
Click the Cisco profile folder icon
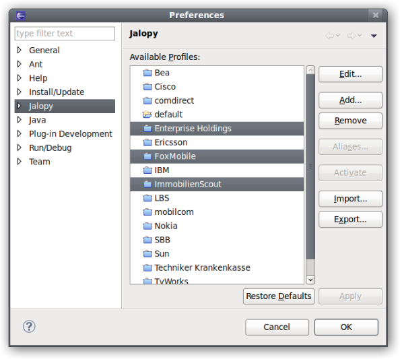(147, 87)
